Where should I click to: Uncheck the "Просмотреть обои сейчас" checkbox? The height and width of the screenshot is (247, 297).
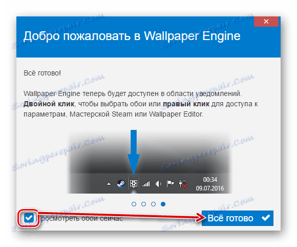29,218
